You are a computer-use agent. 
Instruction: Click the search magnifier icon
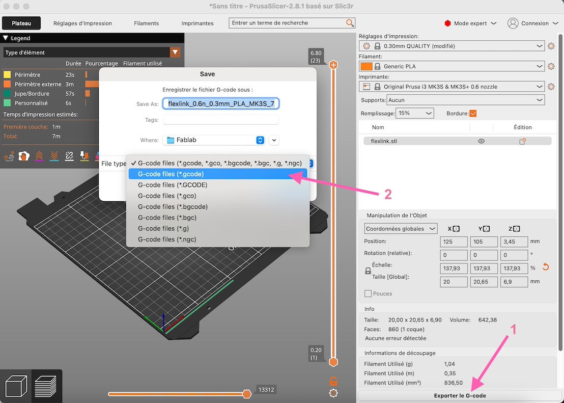(350, 23)
